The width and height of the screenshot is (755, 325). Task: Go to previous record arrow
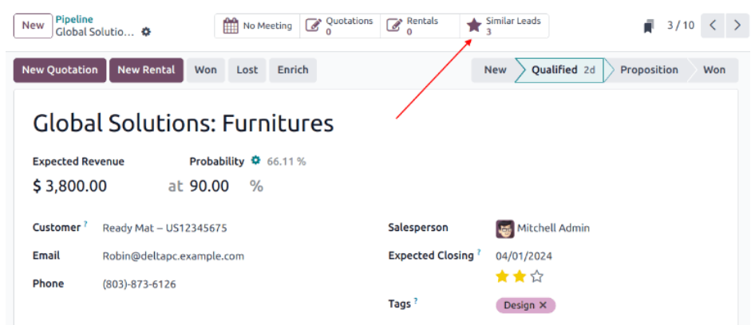[x=713, y=25]
